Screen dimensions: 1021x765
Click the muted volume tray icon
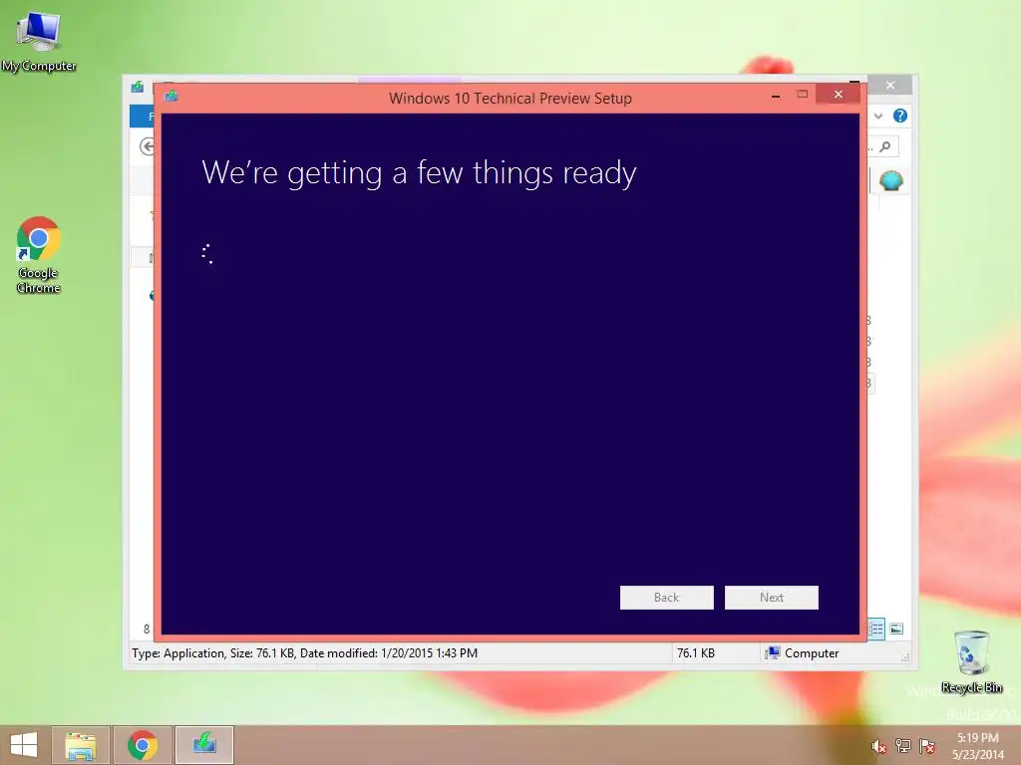click(878, 746)
